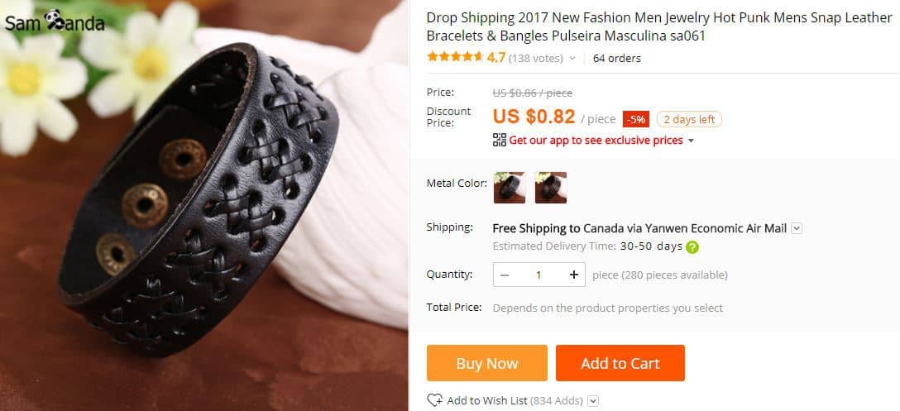The height and width of the screenshot is (411, 900).
Task: Click the Add to Wish List link
Action: coord(487,400)
